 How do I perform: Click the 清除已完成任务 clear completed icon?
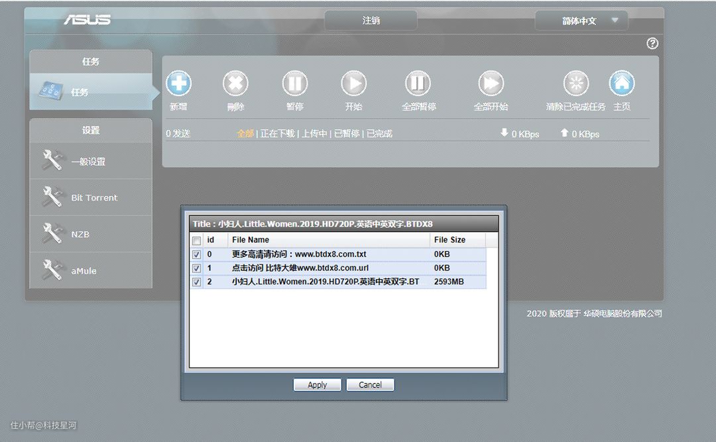(575, 83)
